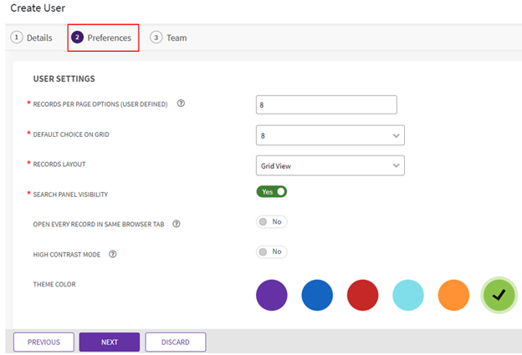
Task: Expand the Default Choice on Grid dropdown
Action: point(330,135)
